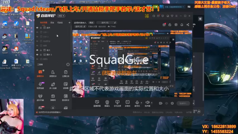The width and height of the screenshot is (238, 134).
Task: Click the scene layer list scrollbar
Action: tap(71, 39)
